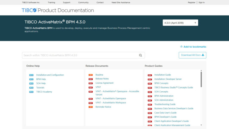Click the Sign In link
This screenshot has width=229, height=129.
(202, 2)
